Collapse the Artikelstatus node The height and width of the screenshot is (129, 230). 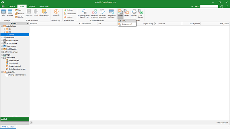click(x=2, y=58)
